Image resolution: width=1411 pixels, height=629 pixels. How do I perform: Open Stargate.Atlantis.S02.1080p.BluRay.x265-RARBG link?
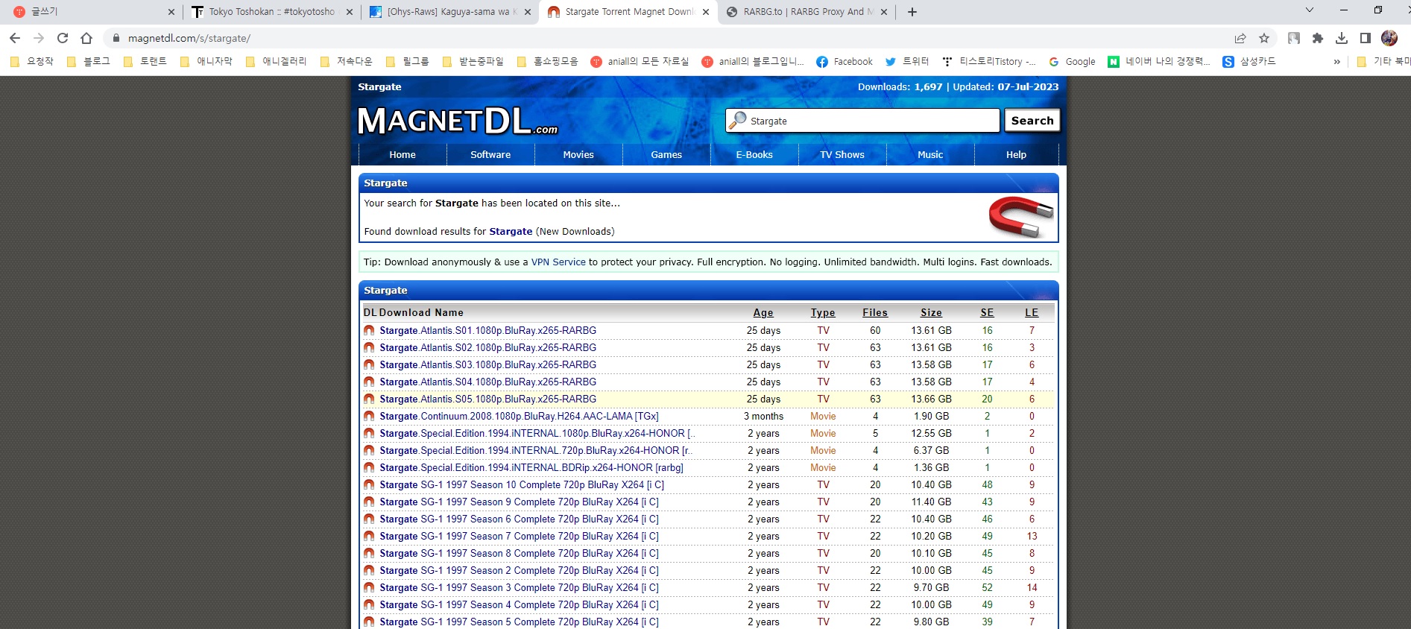(x=487, y=348)
